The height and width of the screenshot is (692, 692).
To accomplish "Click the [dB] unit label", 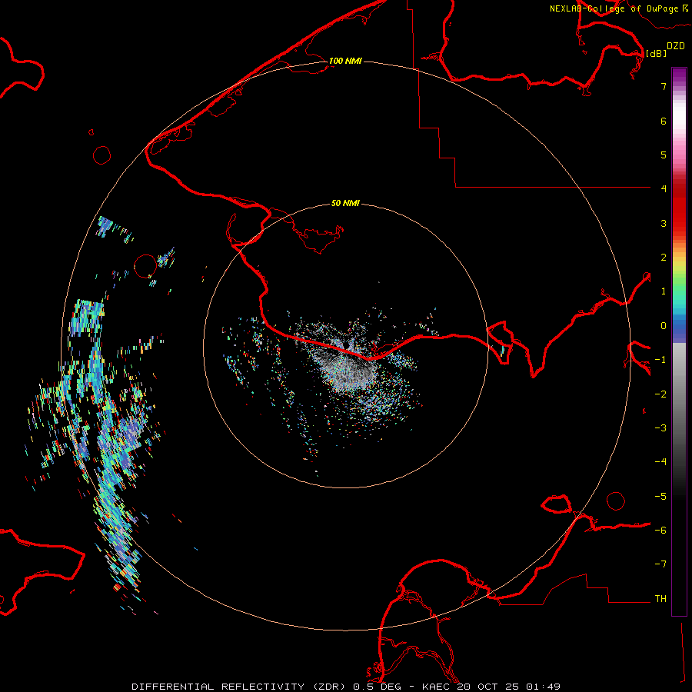I will tap(657, 53).
